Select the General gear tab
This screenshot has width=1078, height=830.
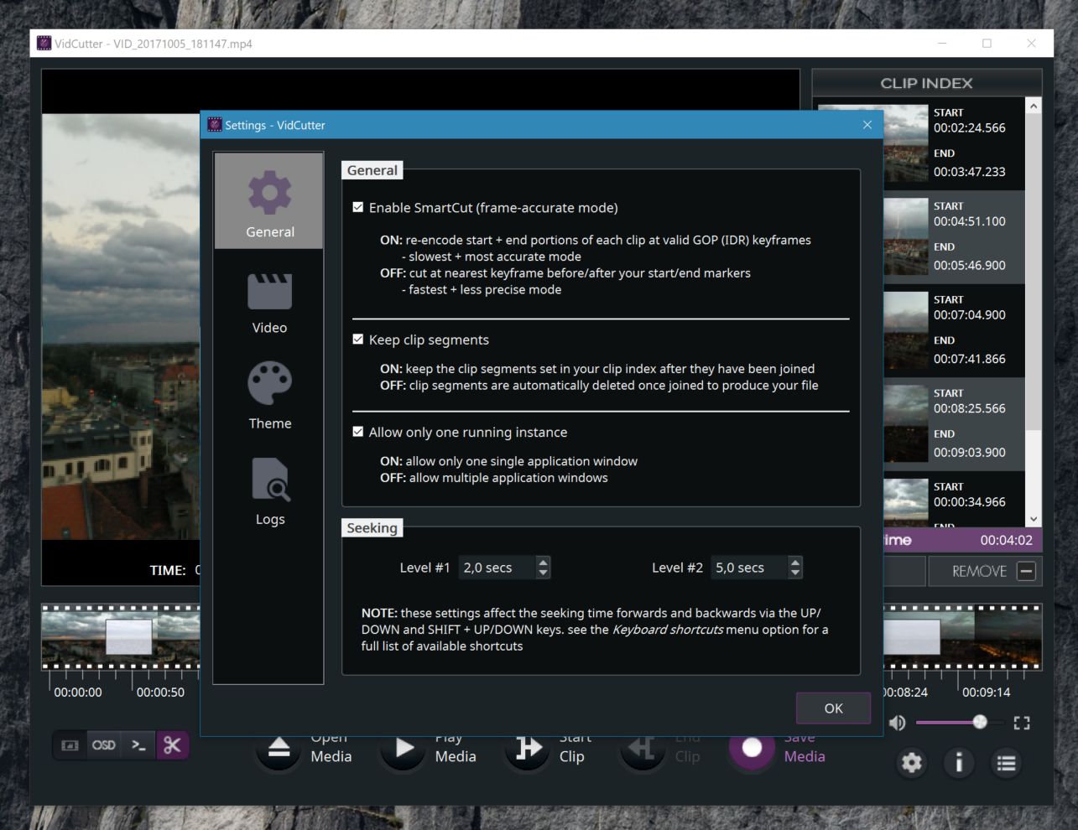point(269,201)
